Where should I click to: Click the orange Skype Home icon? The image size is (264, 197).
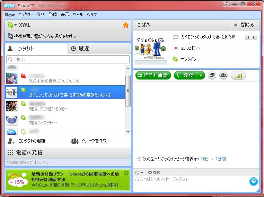pos(126,25)
